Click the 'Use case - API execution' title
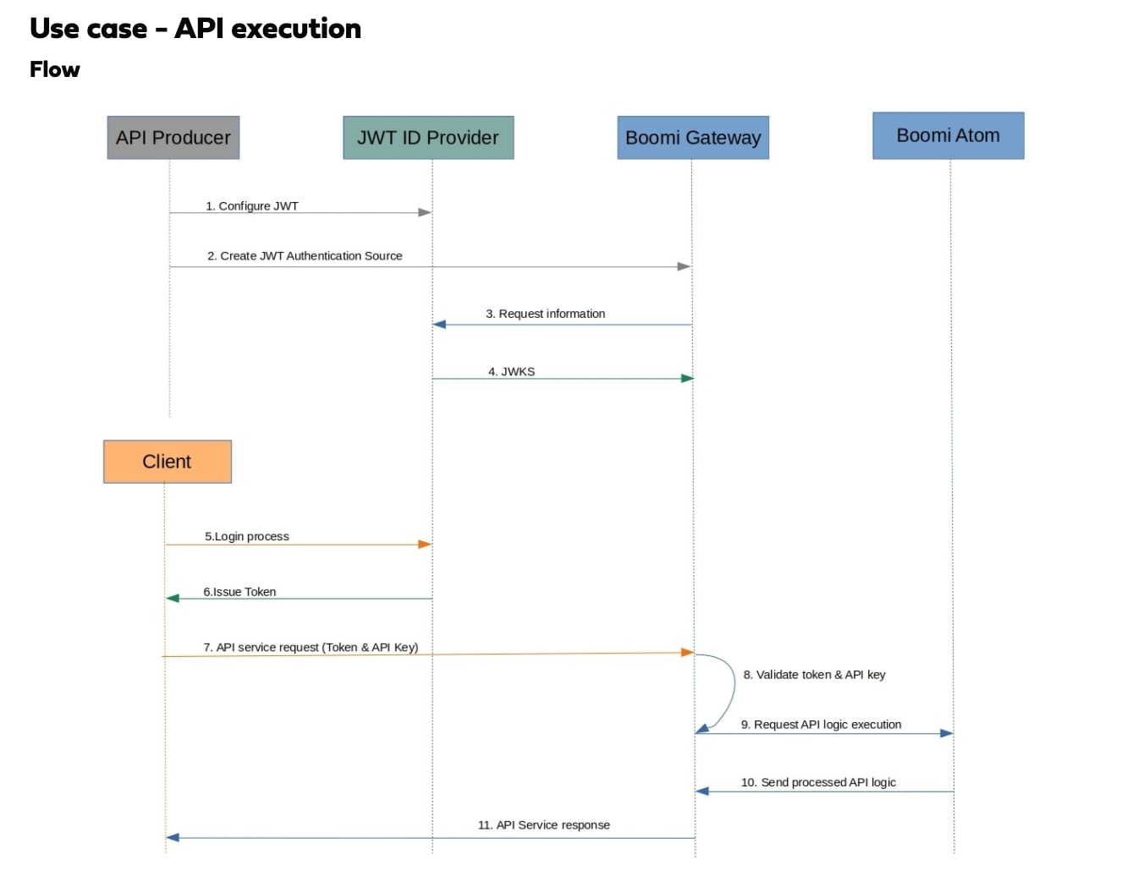The height and width of the screenshot is (876, 1122). [195, 29]
